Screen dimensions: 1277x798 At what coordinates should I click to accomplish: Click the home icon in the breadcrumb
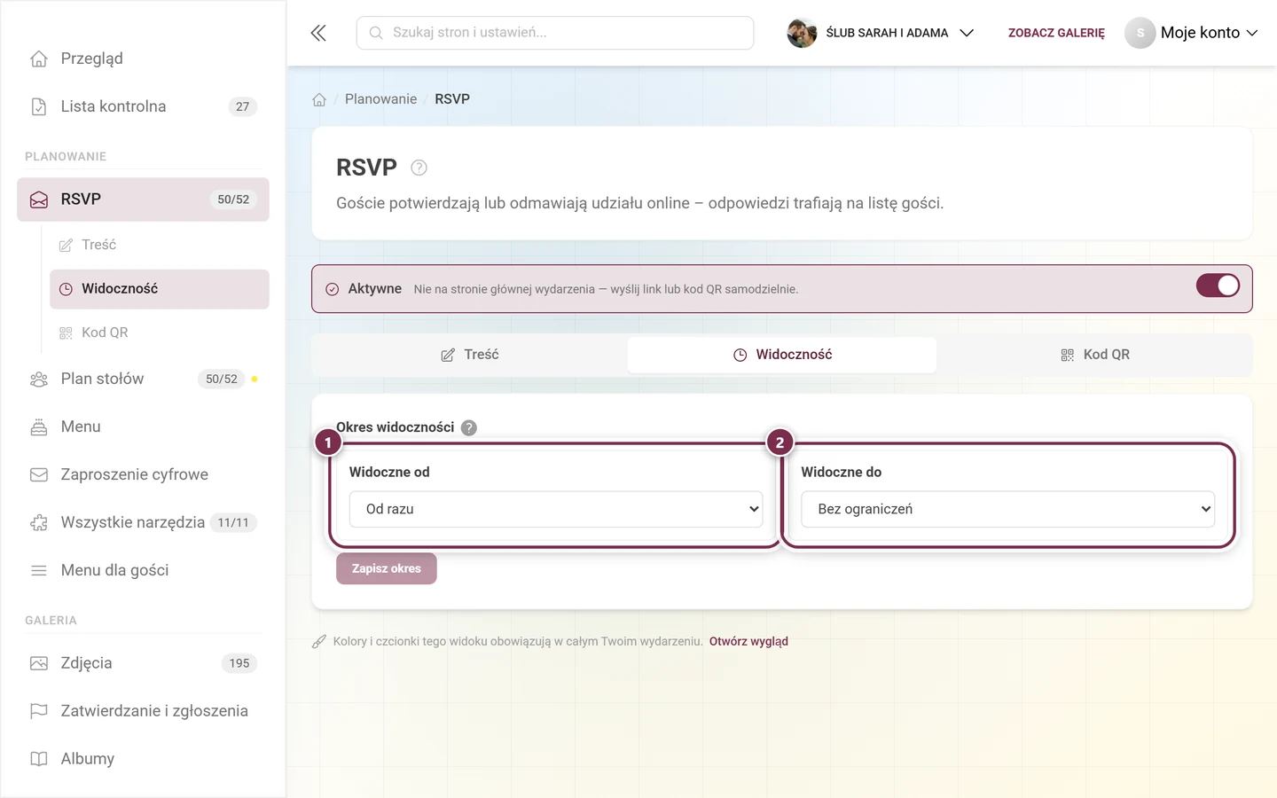click(319, 99)
